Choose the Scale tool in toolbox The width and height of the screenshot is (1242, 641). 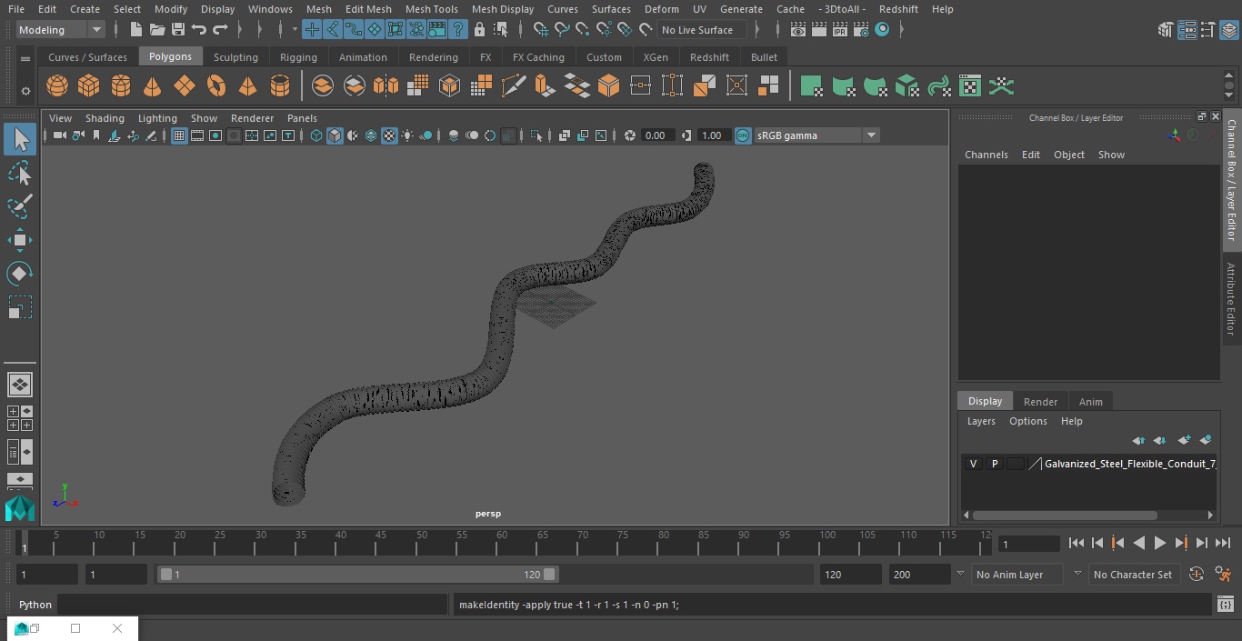(x=19, y=307)
